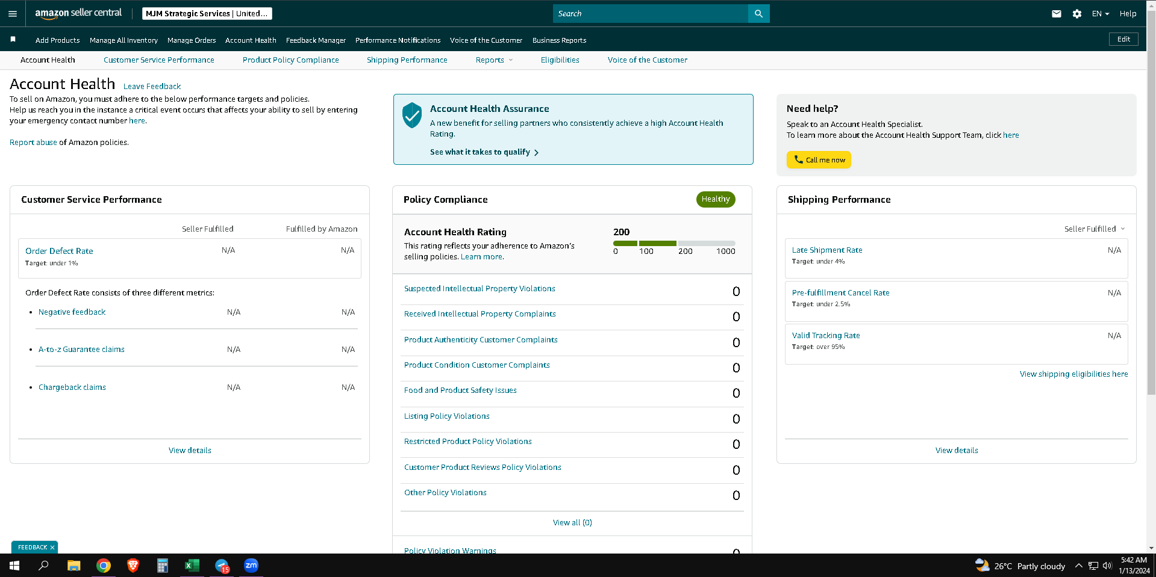
Task: Click the network tray icon
Action: (x=1093, y=566)
